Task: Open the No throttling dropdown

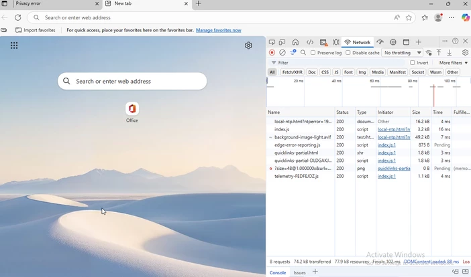Action: tap(402, 53)
